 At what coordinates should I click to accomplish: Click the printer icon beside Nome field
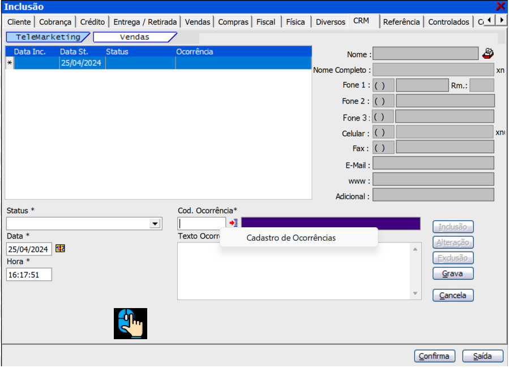coord(487,54)
